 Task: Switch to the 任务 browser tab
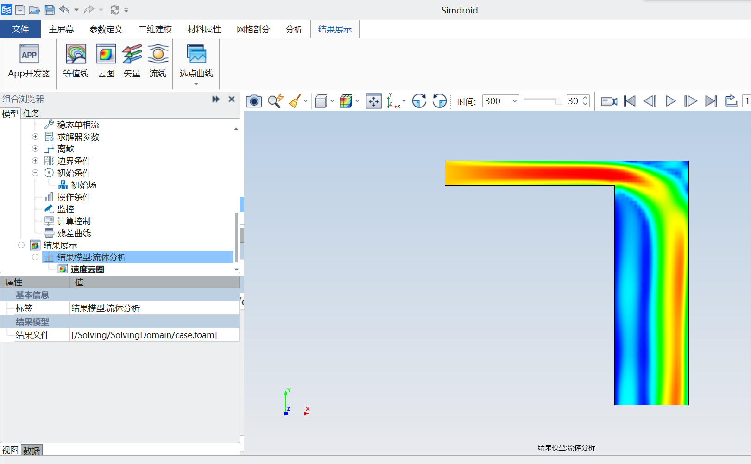[32, 113]
